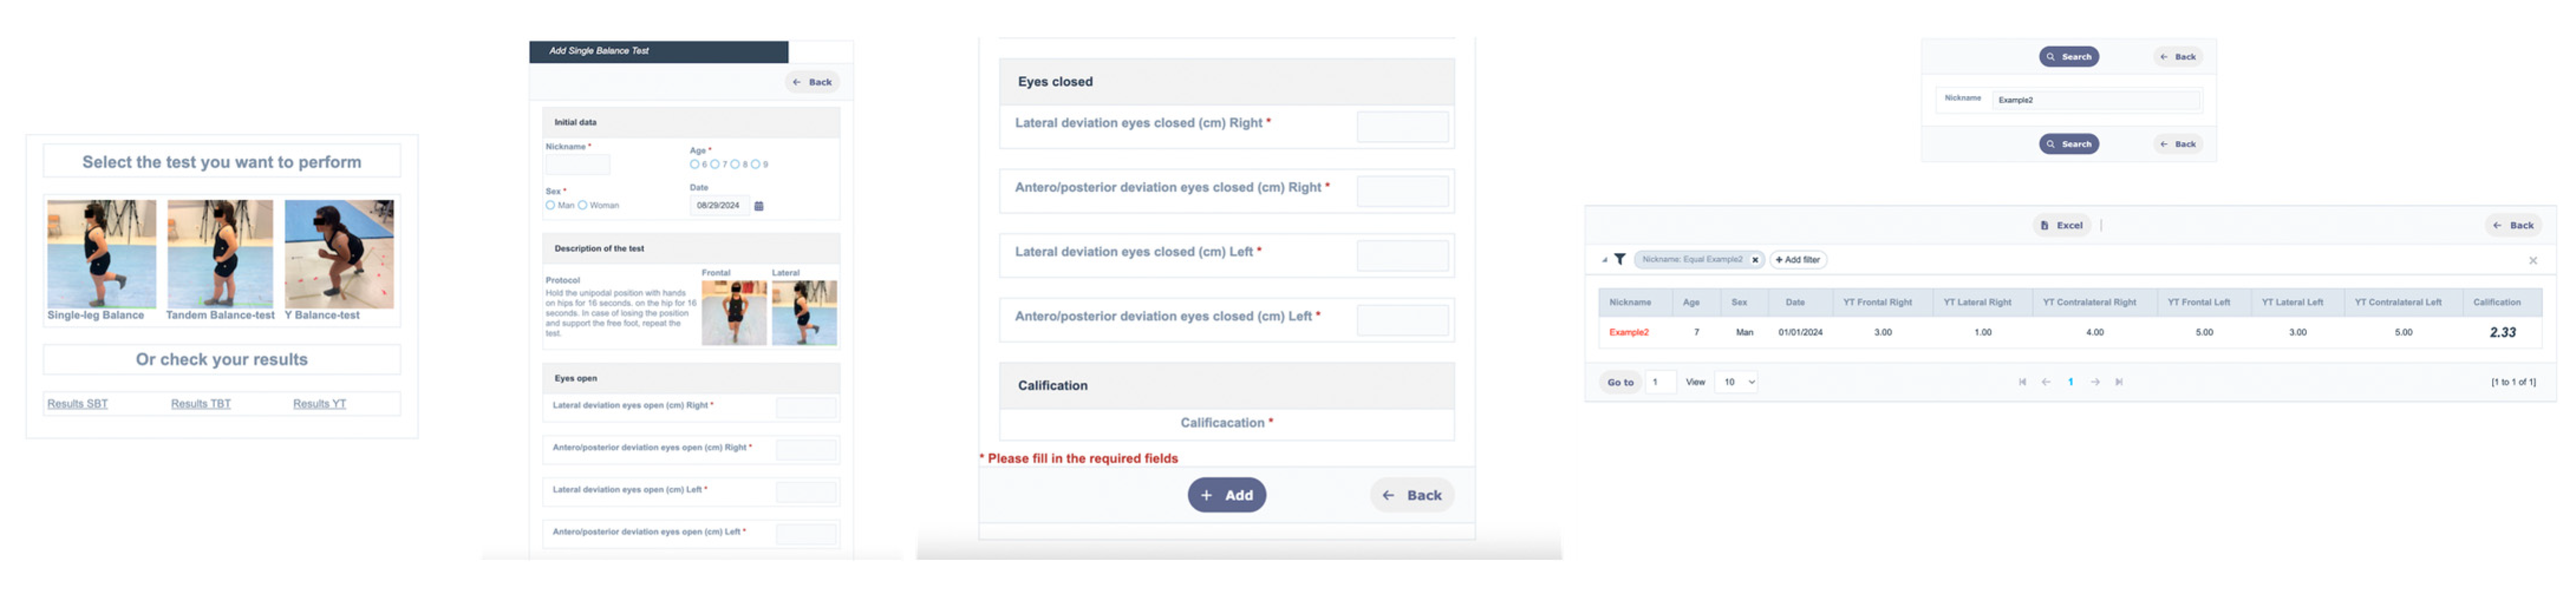Click Add filter button
This screenshot has height=589, width=2576.
click(x=1797, y=259)
